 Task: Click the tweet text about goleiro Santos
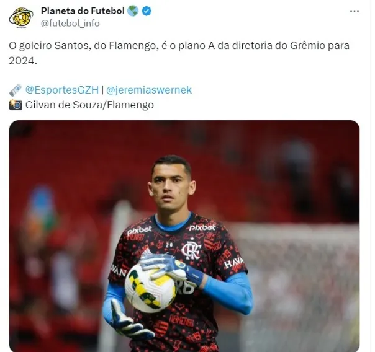point(179,53)
